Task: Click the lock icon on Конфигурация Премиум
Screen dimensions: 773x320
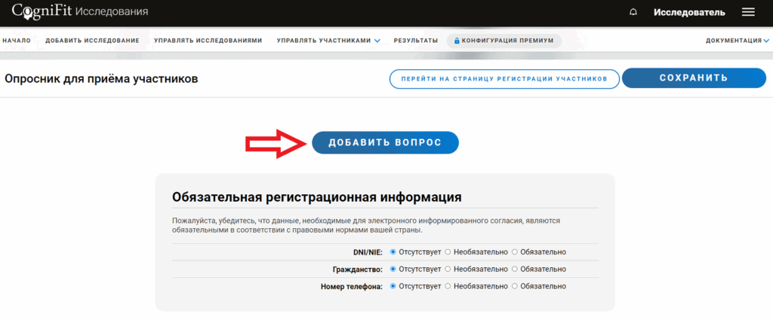Action: (x=457, y=41)
